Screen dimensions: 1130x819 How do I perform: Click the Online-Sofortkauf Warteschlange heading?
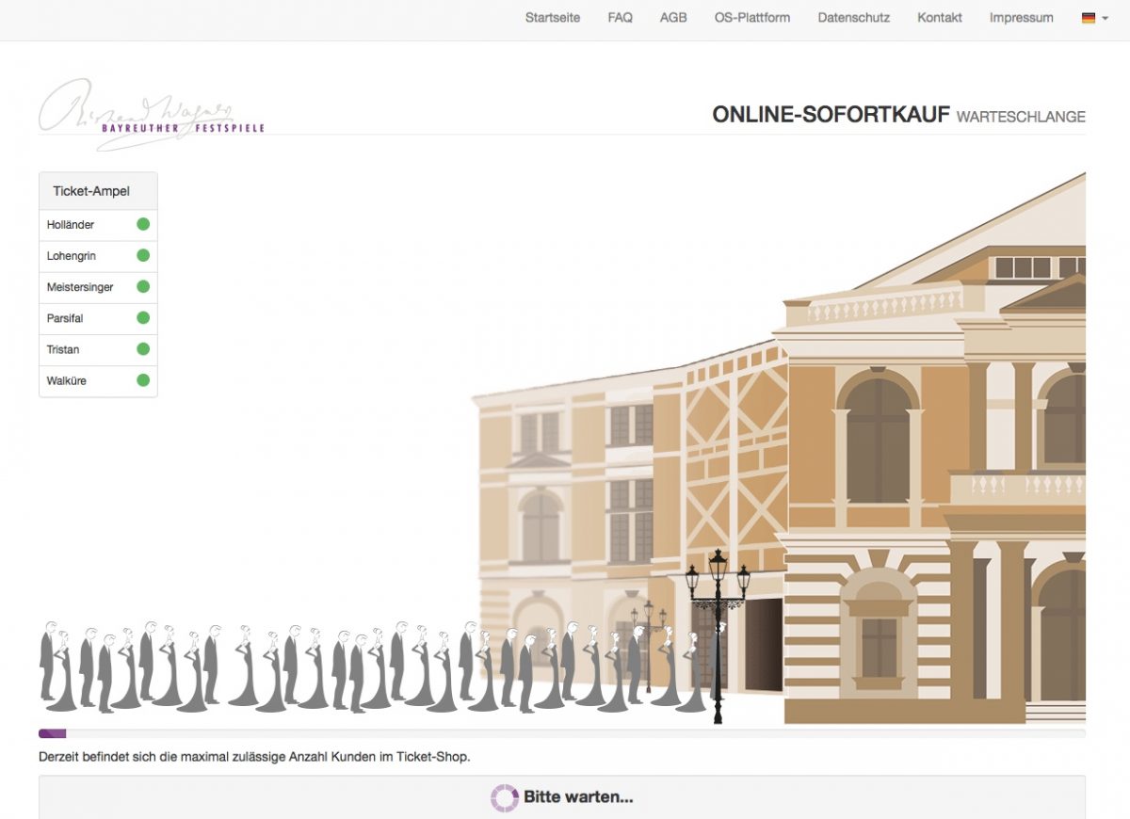(898, 115)
